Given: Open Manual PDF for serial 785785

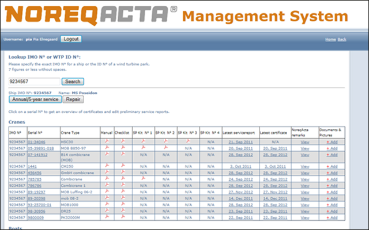Looking at the screenshot, I should [x=107, y=178].
